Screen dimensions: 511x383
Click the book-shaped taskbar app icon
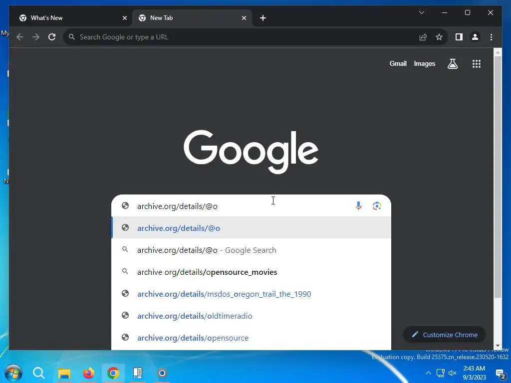coord(138,373)
